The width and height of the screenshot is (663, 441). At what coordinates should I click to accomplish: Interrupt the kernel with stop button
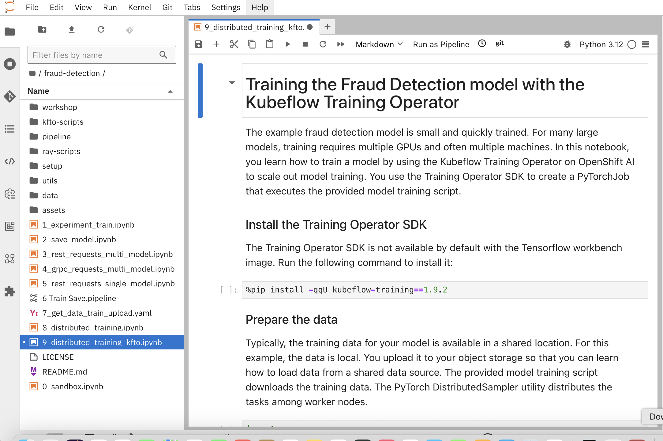click(x=305, y=44)
